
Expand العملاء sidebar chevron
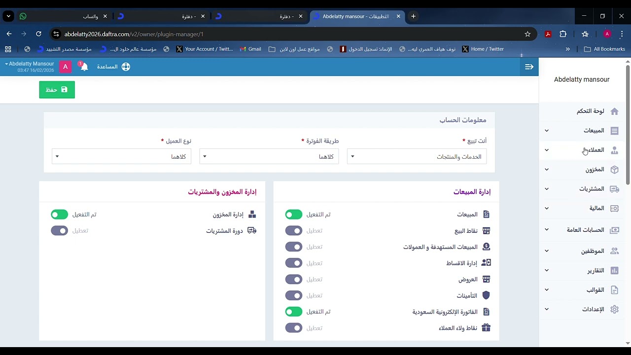[x=547, y=150]
